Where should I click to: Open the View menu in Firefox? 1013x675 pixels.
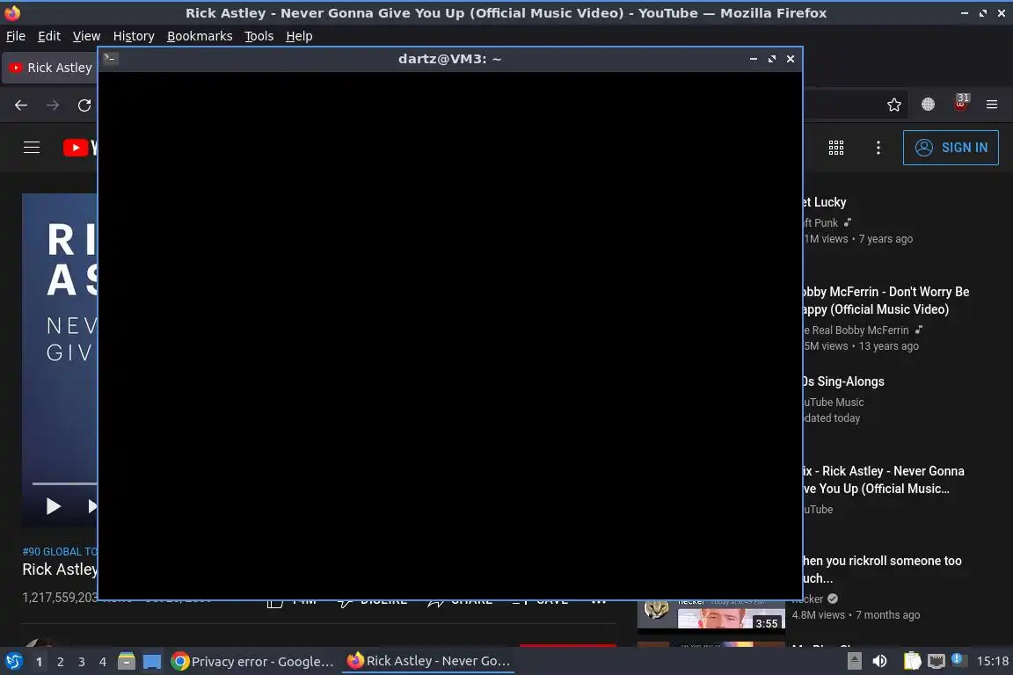(86, 36)
